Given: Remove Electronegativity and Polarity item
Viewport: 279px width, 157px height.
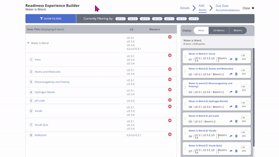Looking at the screenshot, I should pyautogui.click(x=170, y=80).
